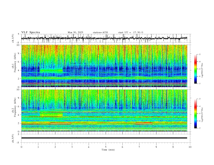This screenshot has width=214, height=165.
Task: Click time axis tick label "5"
Action: [106, 147]
